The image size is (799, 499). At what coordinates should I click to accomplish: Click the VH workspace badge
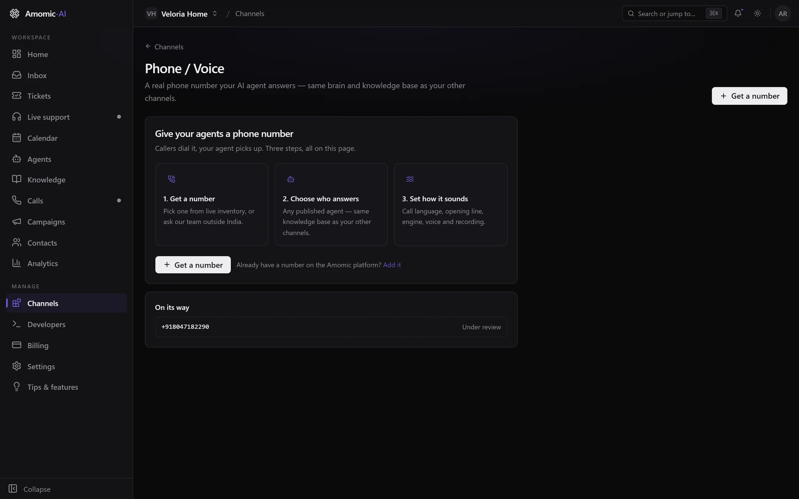151,14
